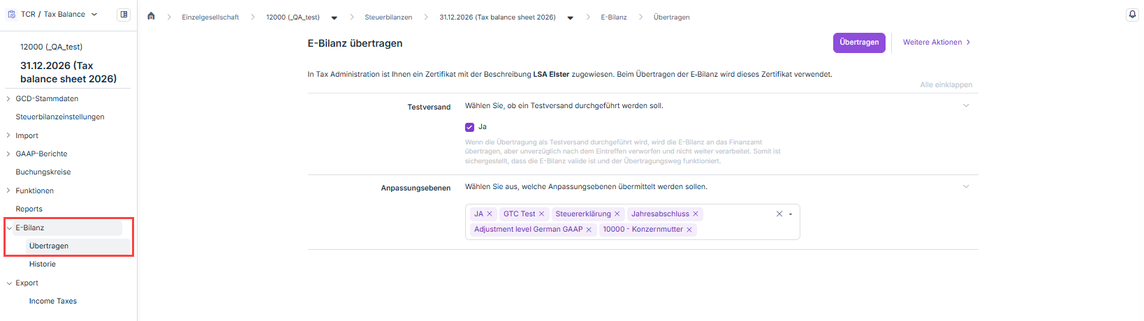Open Reports in sidebar
1144x321 pixels.
[x=29, y=209]
